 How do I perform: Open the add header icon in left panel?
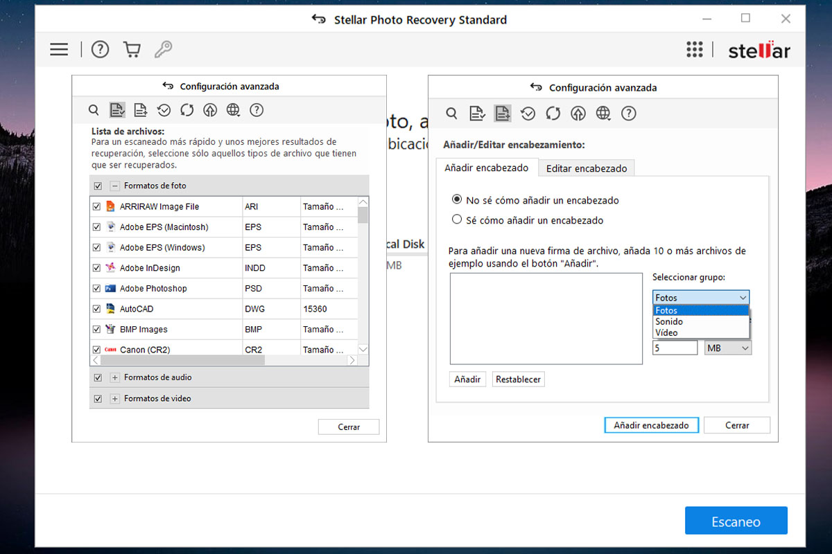140,109
